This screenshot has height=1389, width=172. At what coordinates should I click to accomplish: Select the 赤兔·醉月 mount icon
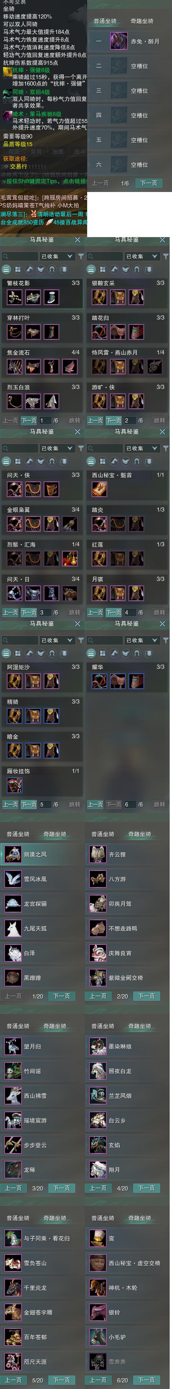pyautogui.click(x=119, y=41)
